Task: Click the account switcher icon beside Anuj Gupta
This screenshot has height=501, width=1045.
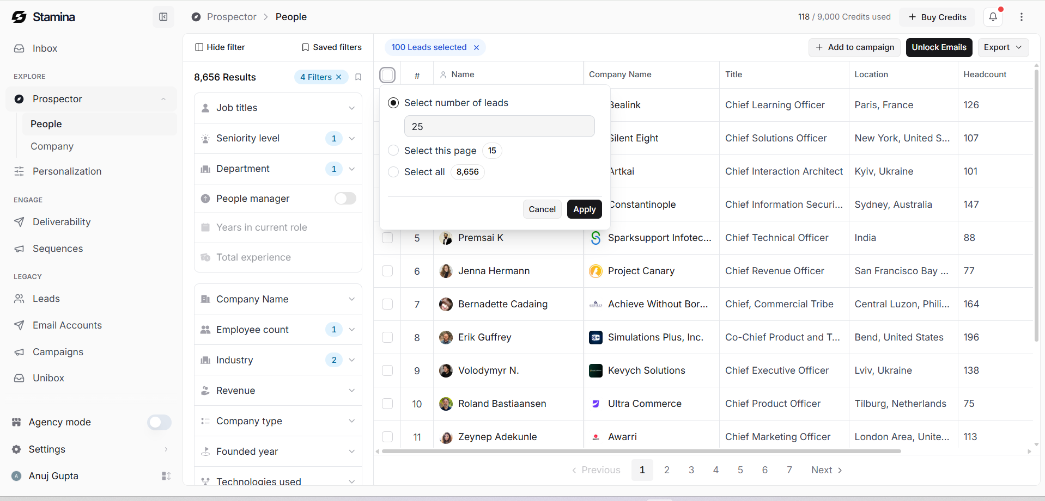Action: 166,476
